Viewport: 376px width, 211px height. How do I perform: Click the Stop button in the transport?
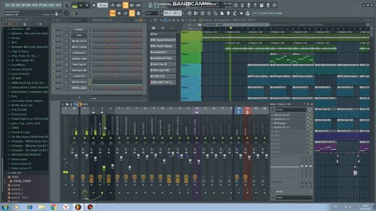[87, 5]
